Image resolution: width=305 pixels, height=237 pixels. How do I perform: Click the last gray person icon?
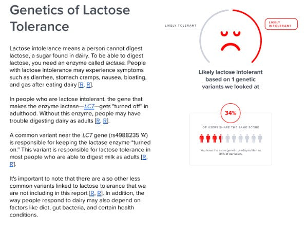tap(260, 139)
